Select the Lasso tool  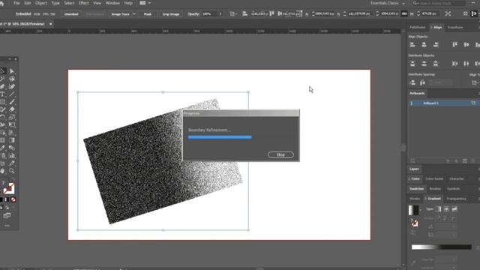click(x=12, y=79)
